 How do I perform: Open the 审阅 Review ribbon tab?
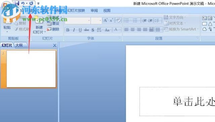pos(94,10)
